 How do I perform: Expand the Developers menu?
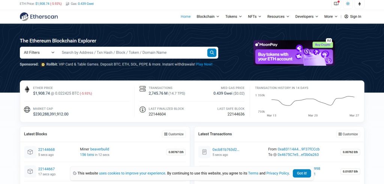click(x=307, y=16)
